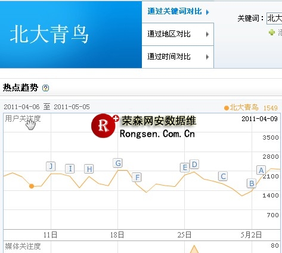Image resolution: width=282 pixels, height=253 pixels.
Task: Click the 关键词： label
Action: click(251, 18)
